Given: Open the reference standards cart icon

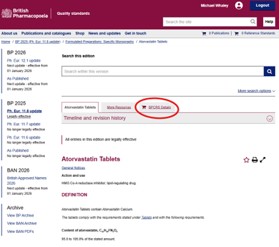Looking at the screenshot, I should pyautogui.click(x=236, y=34).
